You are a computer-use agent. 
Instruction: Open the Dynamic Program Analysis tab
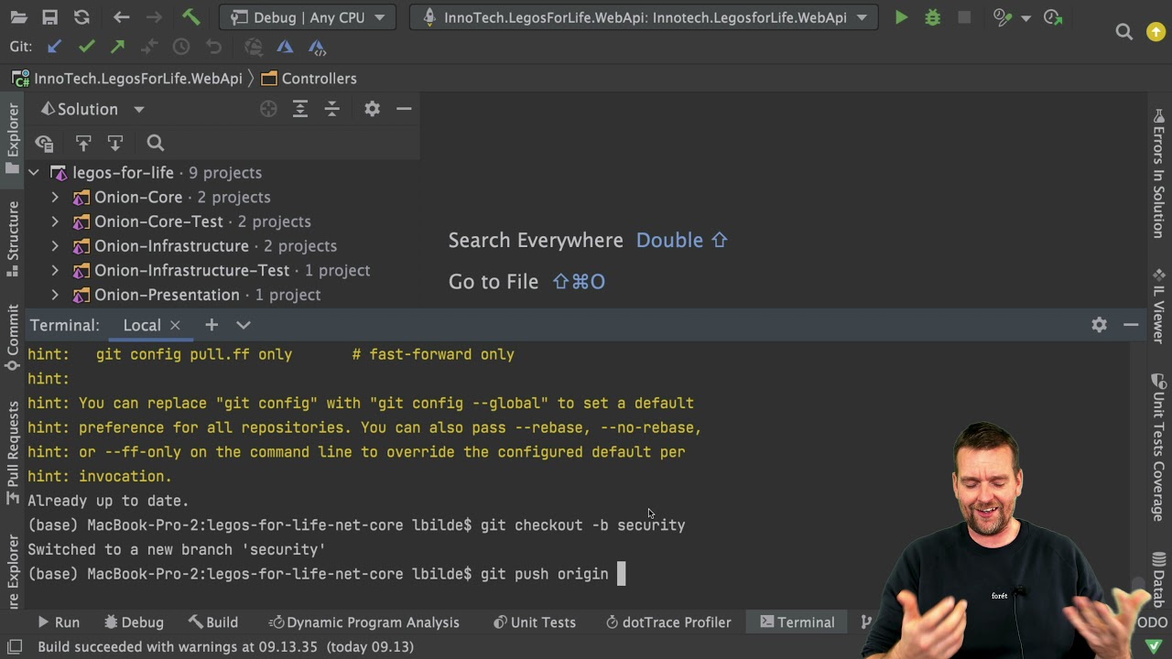[364, 622]
